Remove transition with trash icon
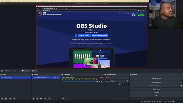The image size is (183, 103). point(124,84)
